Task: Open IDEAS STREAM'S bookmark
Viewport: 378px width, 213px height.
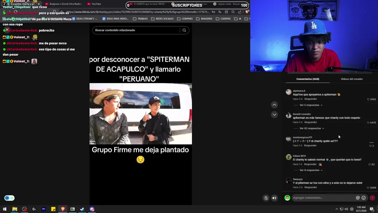Action: pyautogui.click(x=84, y=19)
